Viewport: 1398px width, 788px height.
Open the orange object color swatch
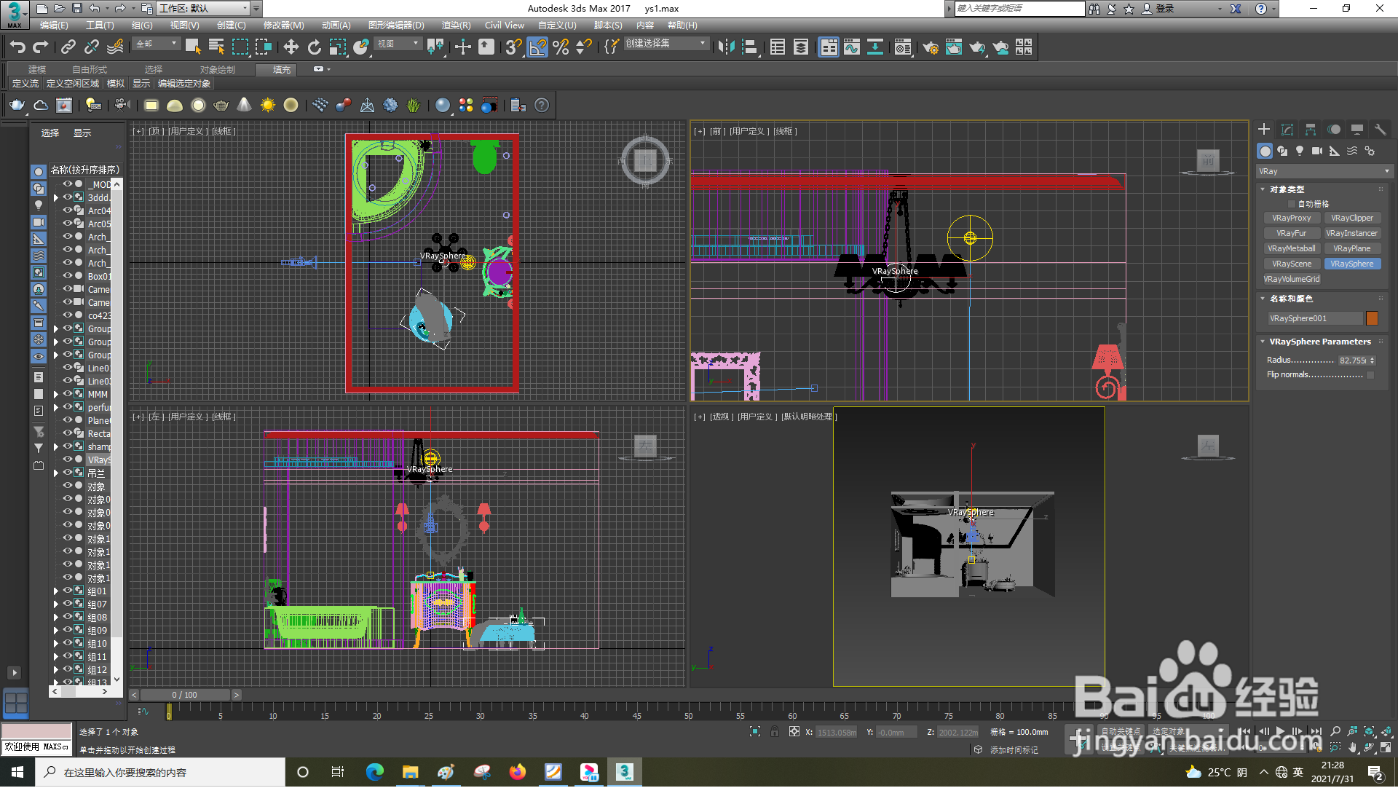1372,318
